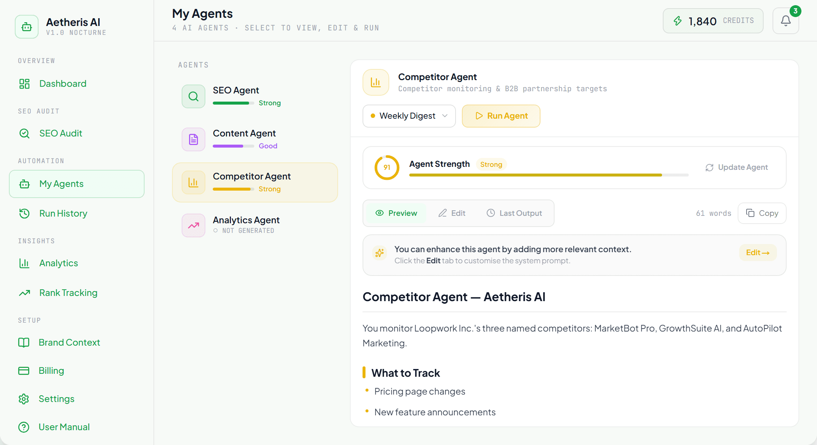
Task: Click the Aetheris AI robot logo icon
Action: coord(27,27)
